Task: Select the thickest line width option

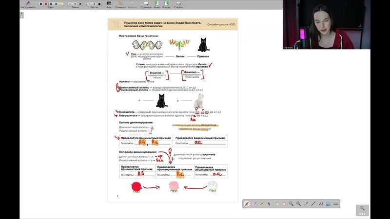Action: pyautogui.click(x=81, y=4)
